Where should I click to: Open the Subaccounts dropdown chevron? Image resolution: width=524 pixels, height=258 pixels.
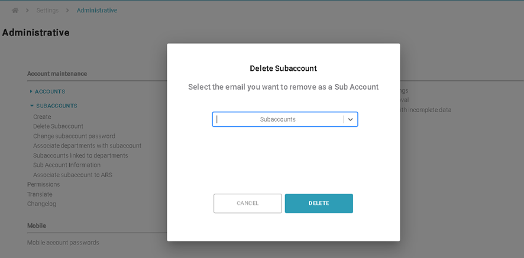(351, 119)
